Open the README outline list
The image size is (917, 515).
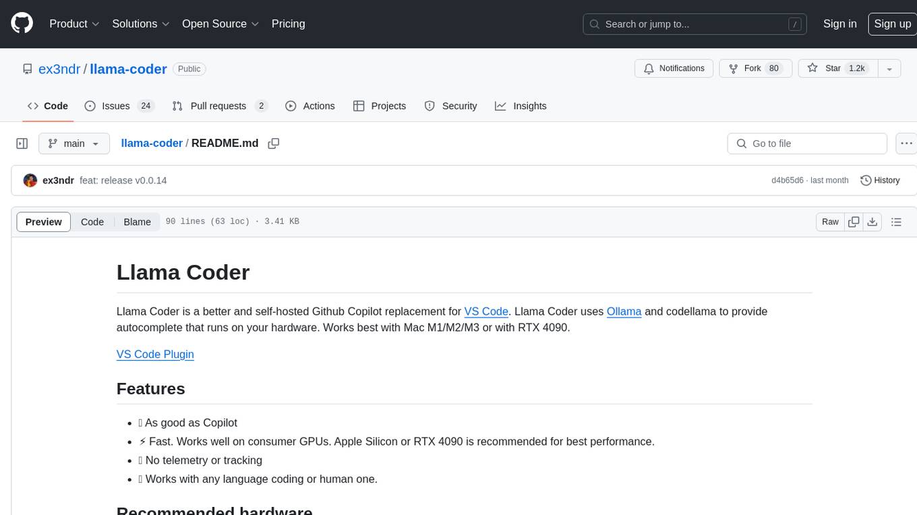coord(896,222)
